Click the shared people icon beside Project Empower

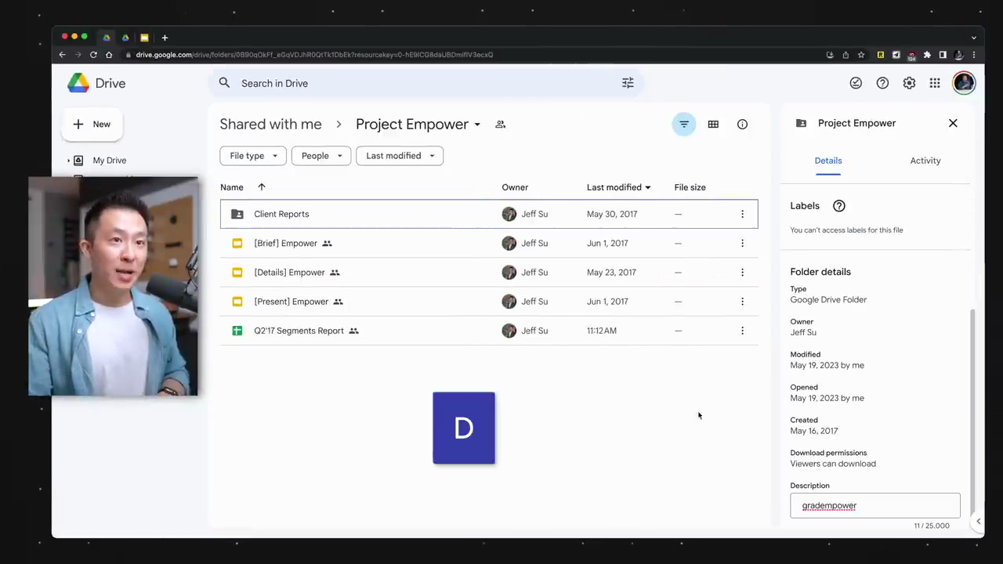coord(501,125)
